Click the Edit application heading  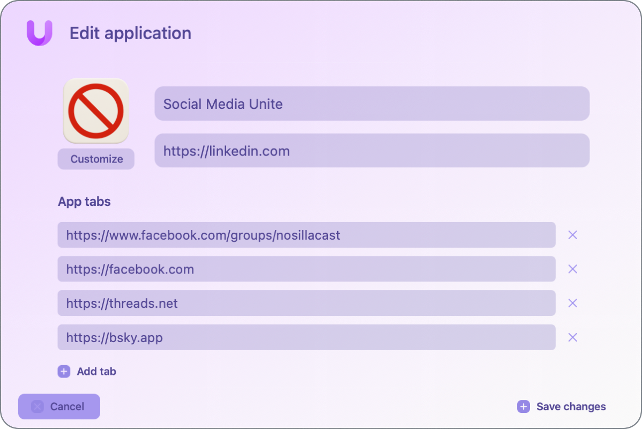pyautogui.click(x=130, y=33)
